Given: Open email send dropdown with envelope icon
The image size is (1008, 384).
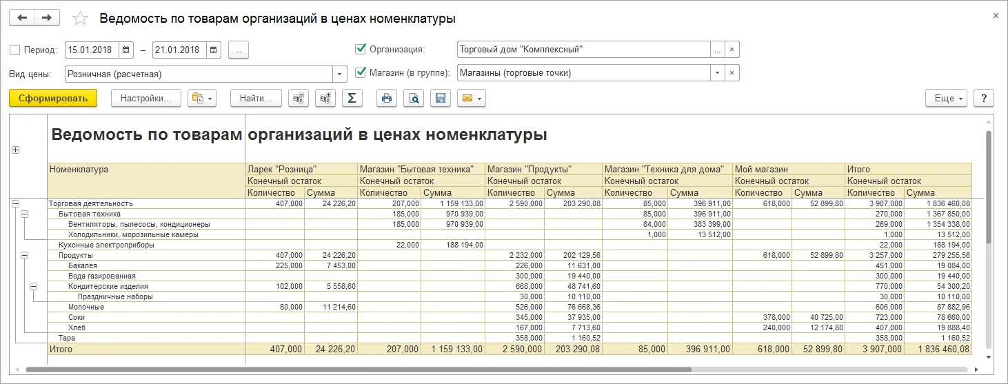Looking at the screenshot, I should (x=472, y=99).
